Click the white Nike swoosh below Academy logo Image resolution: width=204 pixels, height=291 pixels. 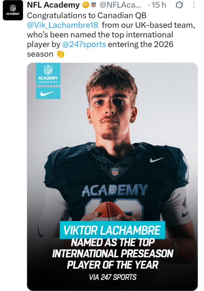click(48, 93)
